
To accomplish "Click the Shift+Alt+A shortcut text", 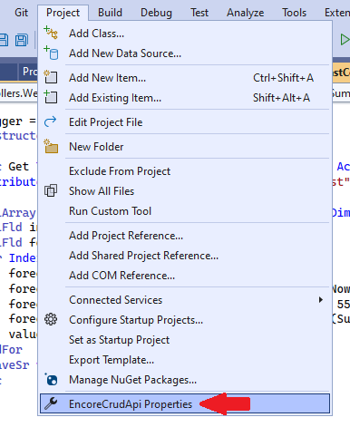I will [281, 98].
